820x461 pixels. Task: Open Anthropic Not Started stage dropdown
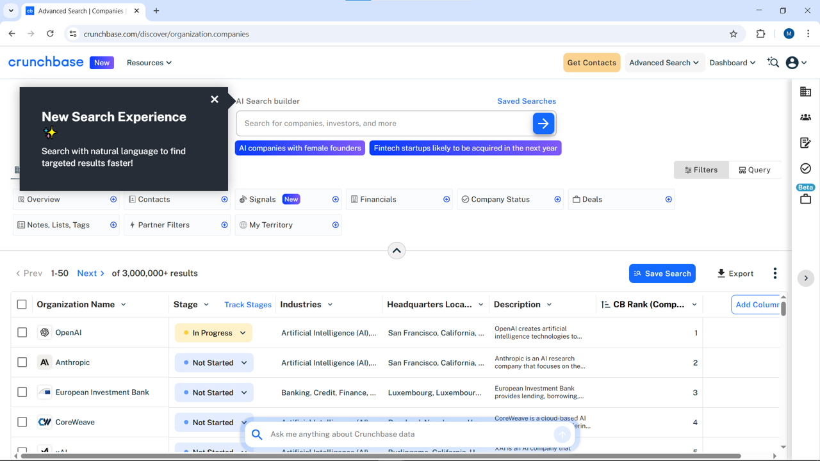(x=214, y=363)
